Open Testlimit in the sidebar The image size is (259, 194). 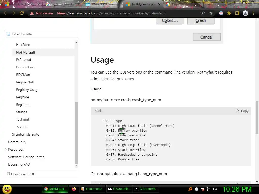[23, 119]
